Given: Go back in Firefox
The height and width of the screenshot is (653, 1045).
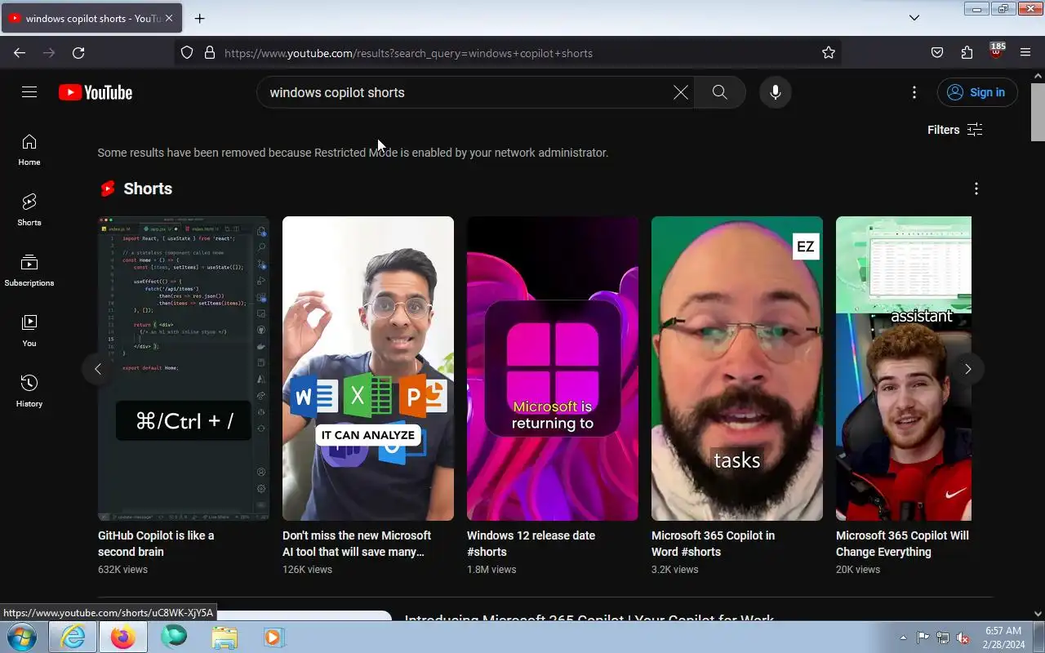Looking at the screenshot, I should (x=20, y=53).
